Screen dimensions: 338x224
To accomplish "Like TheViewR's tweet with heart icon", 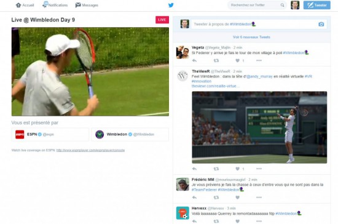I will (x=237, y=169).
